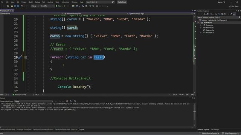The width and height of the screenshot is (241, 135).
Task: Click the Save toolbar icon
Action: click(x=15, y=6)
